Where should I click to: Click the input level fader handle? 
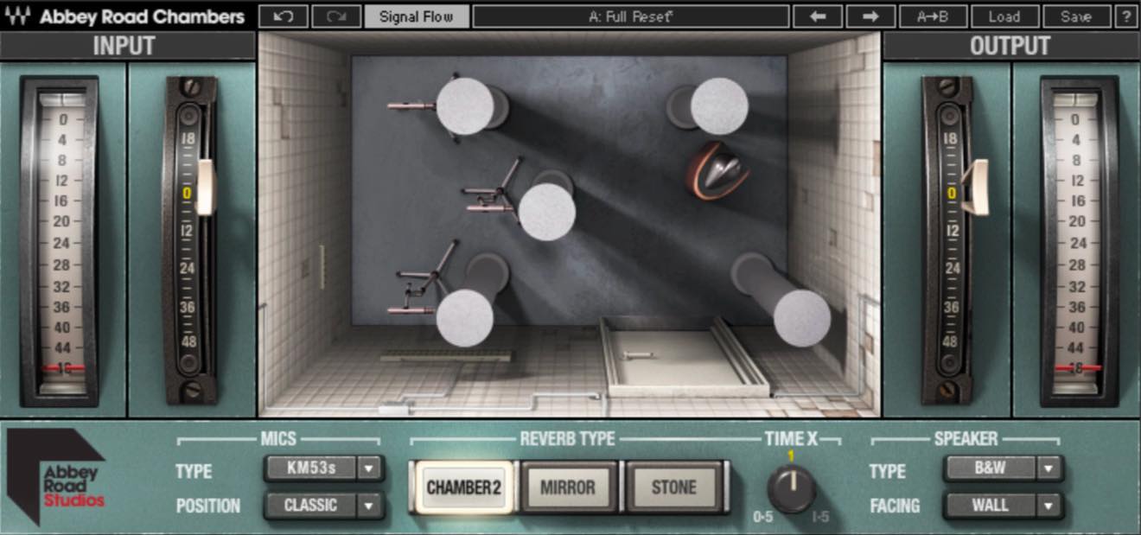(206, 187)
